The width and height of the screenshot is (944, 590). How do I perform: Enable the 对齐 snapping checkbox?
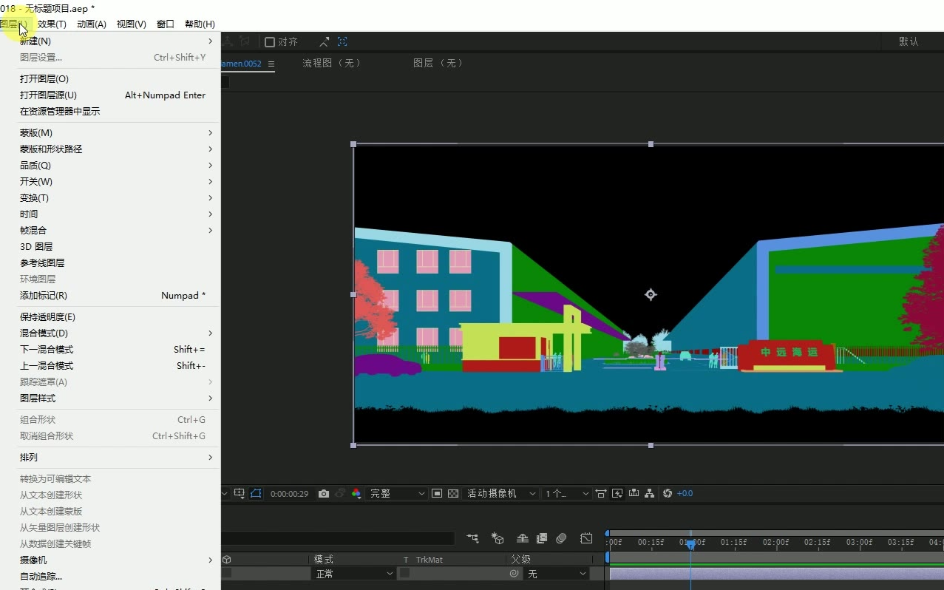tap(270, 42)
